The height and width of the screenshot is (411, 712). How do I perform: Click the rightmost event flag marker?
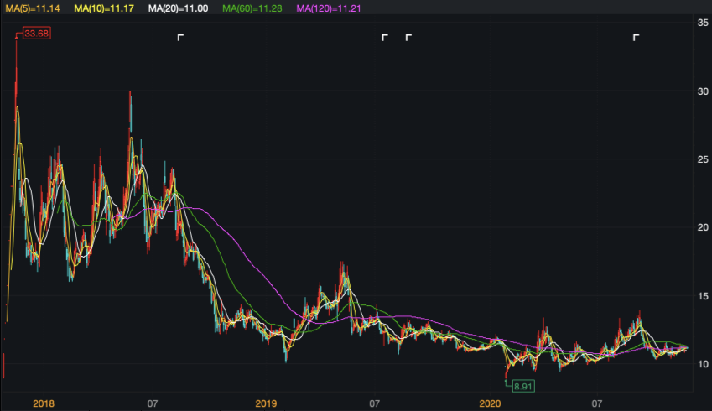tap(636, 38)
